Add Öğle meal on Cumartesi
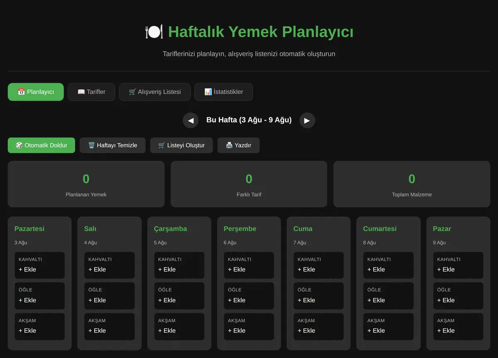Viewport: 498px width, 358px height. (388, 296)
